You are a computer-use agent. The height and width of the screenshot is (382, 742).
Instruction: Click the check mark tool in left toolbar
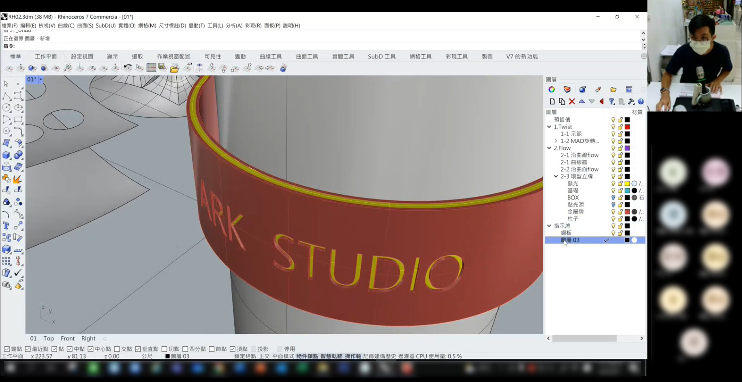coord(18,273)
